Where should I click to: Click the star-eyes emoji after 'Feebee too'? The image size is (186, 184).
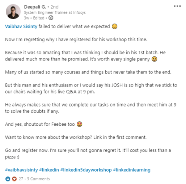[x=80, y=124]
